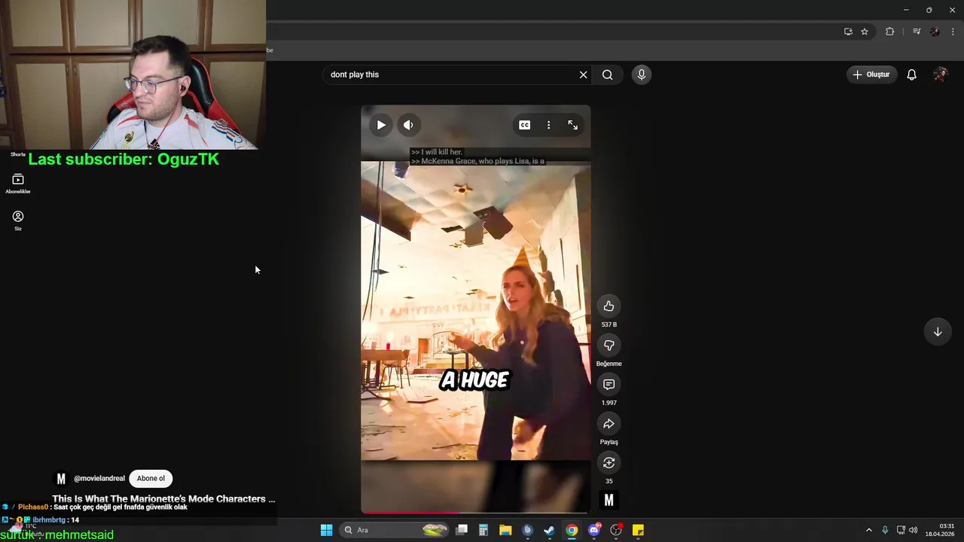The height and width of the screenshot is (542, 964).
Task: Like the Short with thumbs-up
Action: point(609,306)
